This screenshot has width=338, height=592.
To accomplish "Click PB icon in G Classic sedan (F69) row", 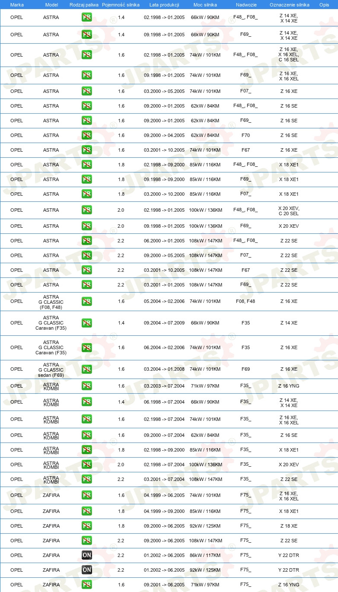I will point(86,369).
